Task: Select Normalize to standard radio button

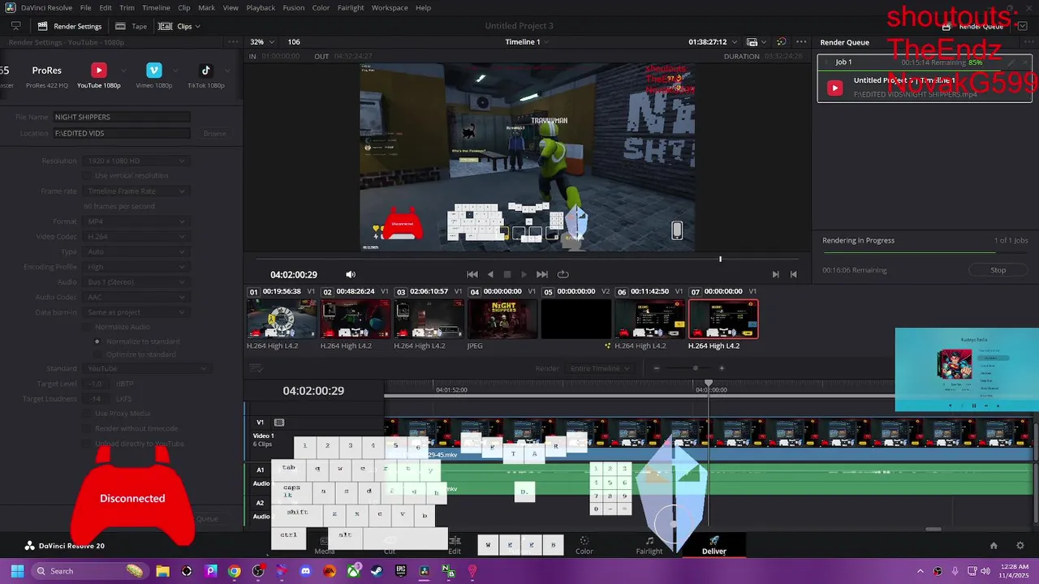Action: click(99, 341)
